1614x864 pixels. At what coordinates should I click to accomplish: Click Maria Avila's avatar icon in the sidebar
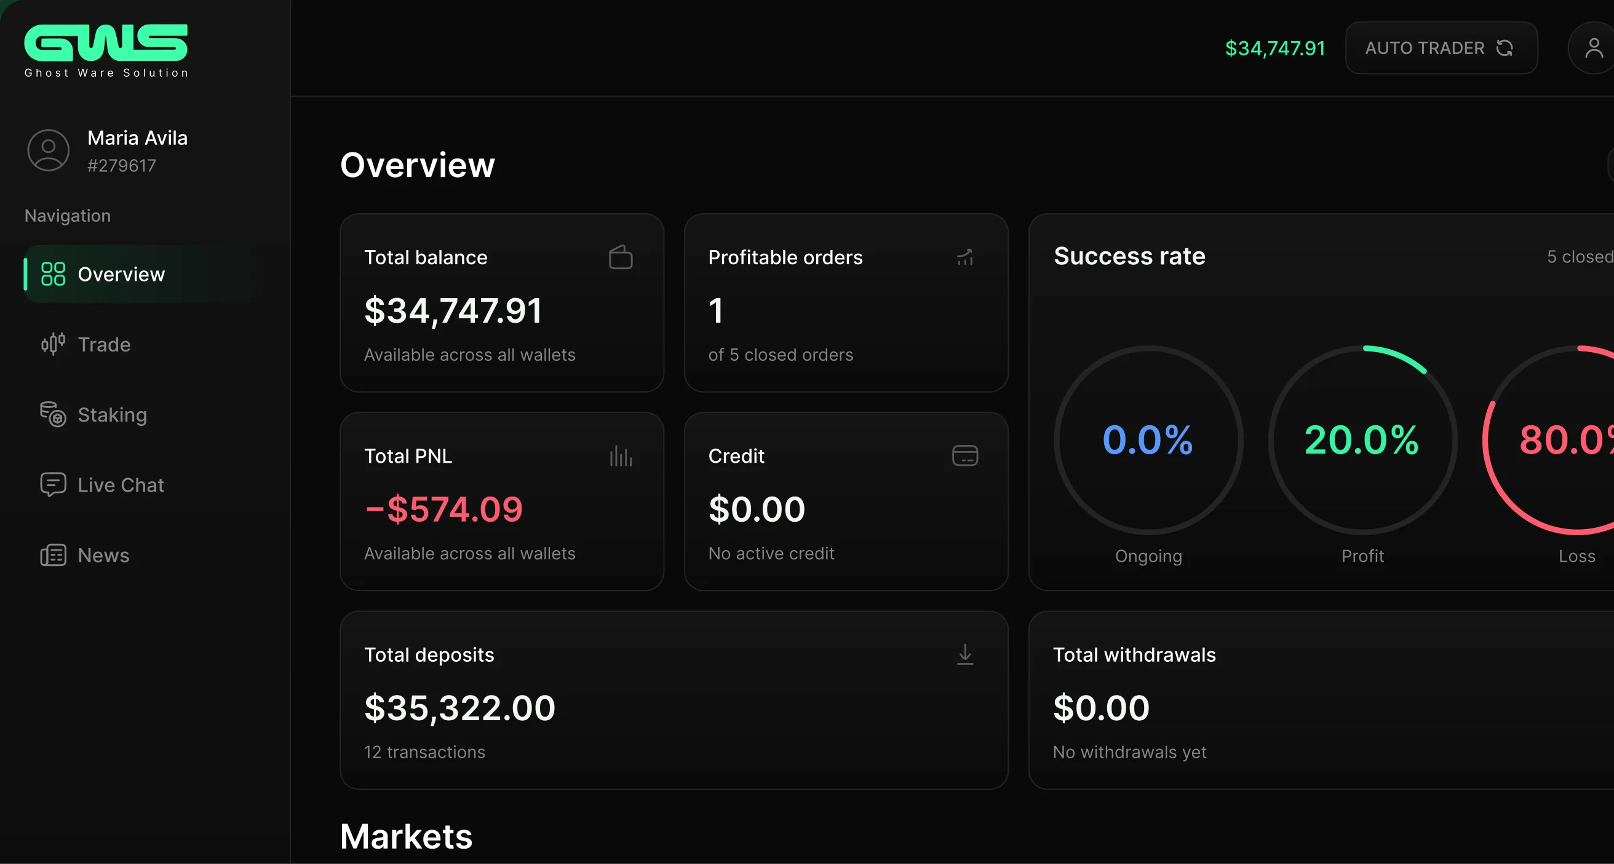[48, 151]
